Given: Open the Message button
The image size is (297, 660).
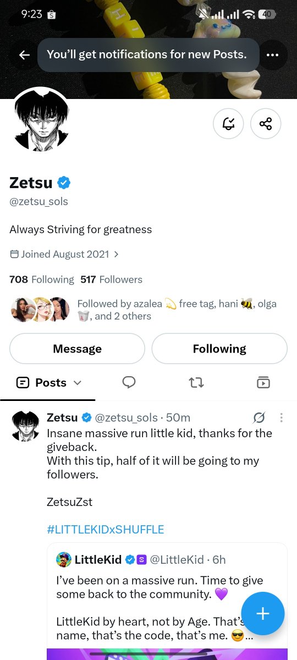Looking at the screenshot, I should pos(77,349).
